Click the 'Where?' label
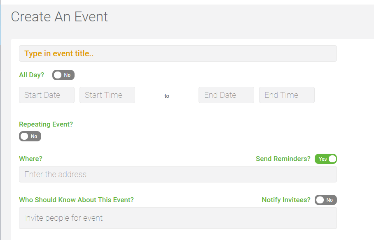Screen dimensions: 374x240 [30, 159]
